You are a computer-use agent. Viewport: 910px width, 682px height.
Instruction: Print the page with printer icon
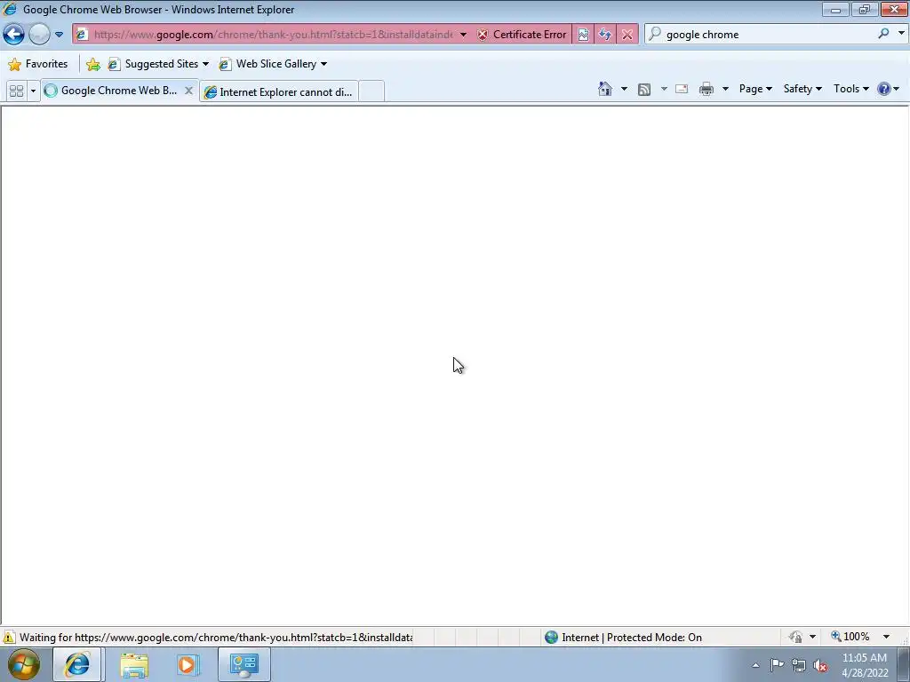click(706, 89)
